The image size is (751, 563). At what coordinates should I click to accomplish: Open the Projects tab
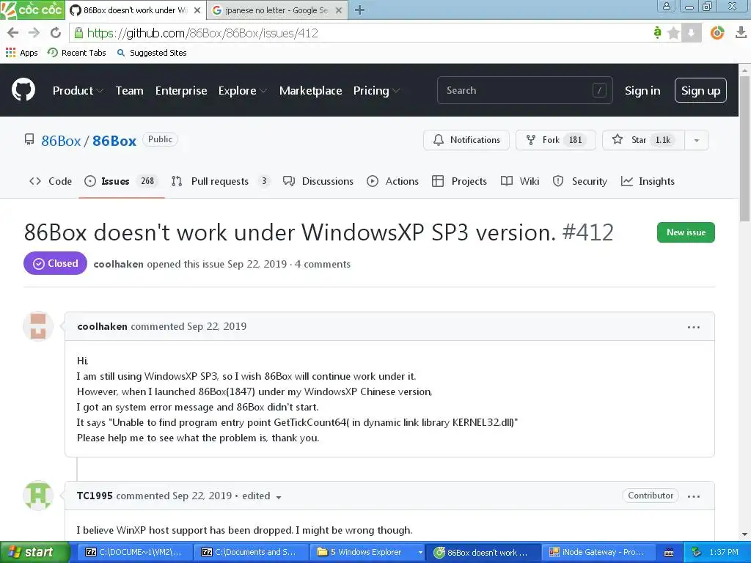(459, 181)
